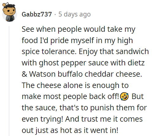Click the words 'make most people'

point(54,97)
